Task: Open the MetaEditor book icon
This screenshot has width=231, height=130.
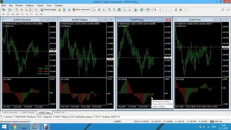Action: [x=60, y=10]
